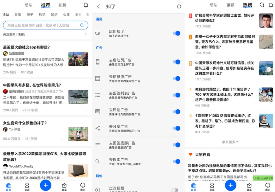The image size is (275, 192).
Task: Tap the blue plus create button
Action: point(231,185)
